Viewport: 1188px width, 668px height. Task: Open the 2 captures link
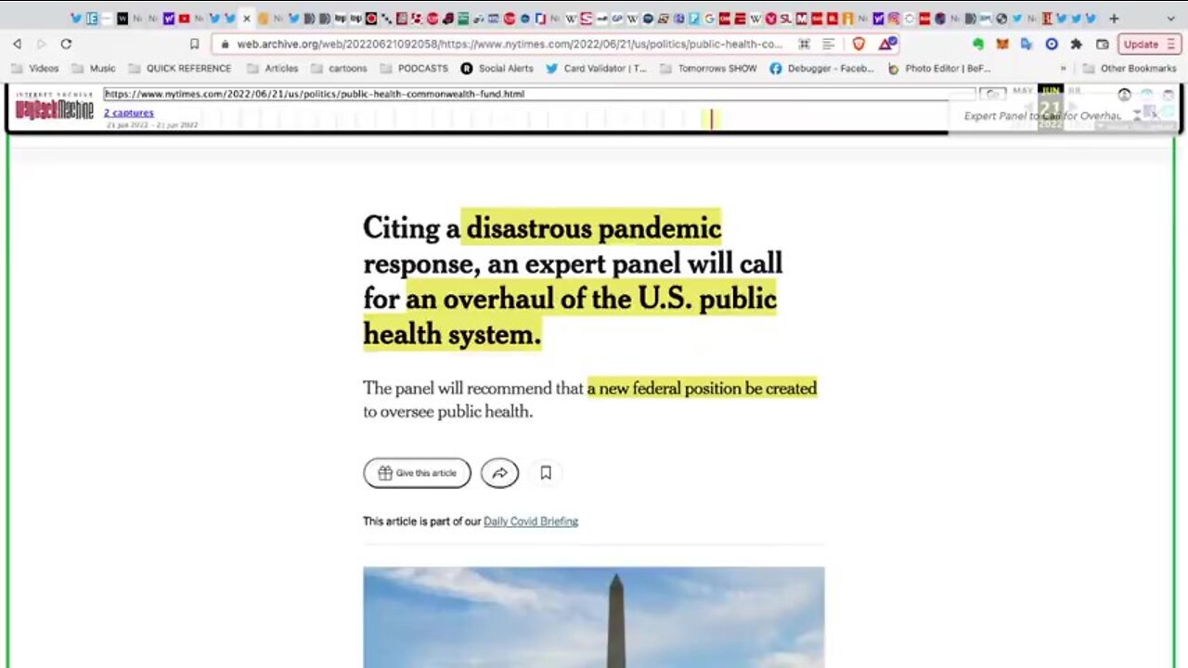(x=129, y=112)
